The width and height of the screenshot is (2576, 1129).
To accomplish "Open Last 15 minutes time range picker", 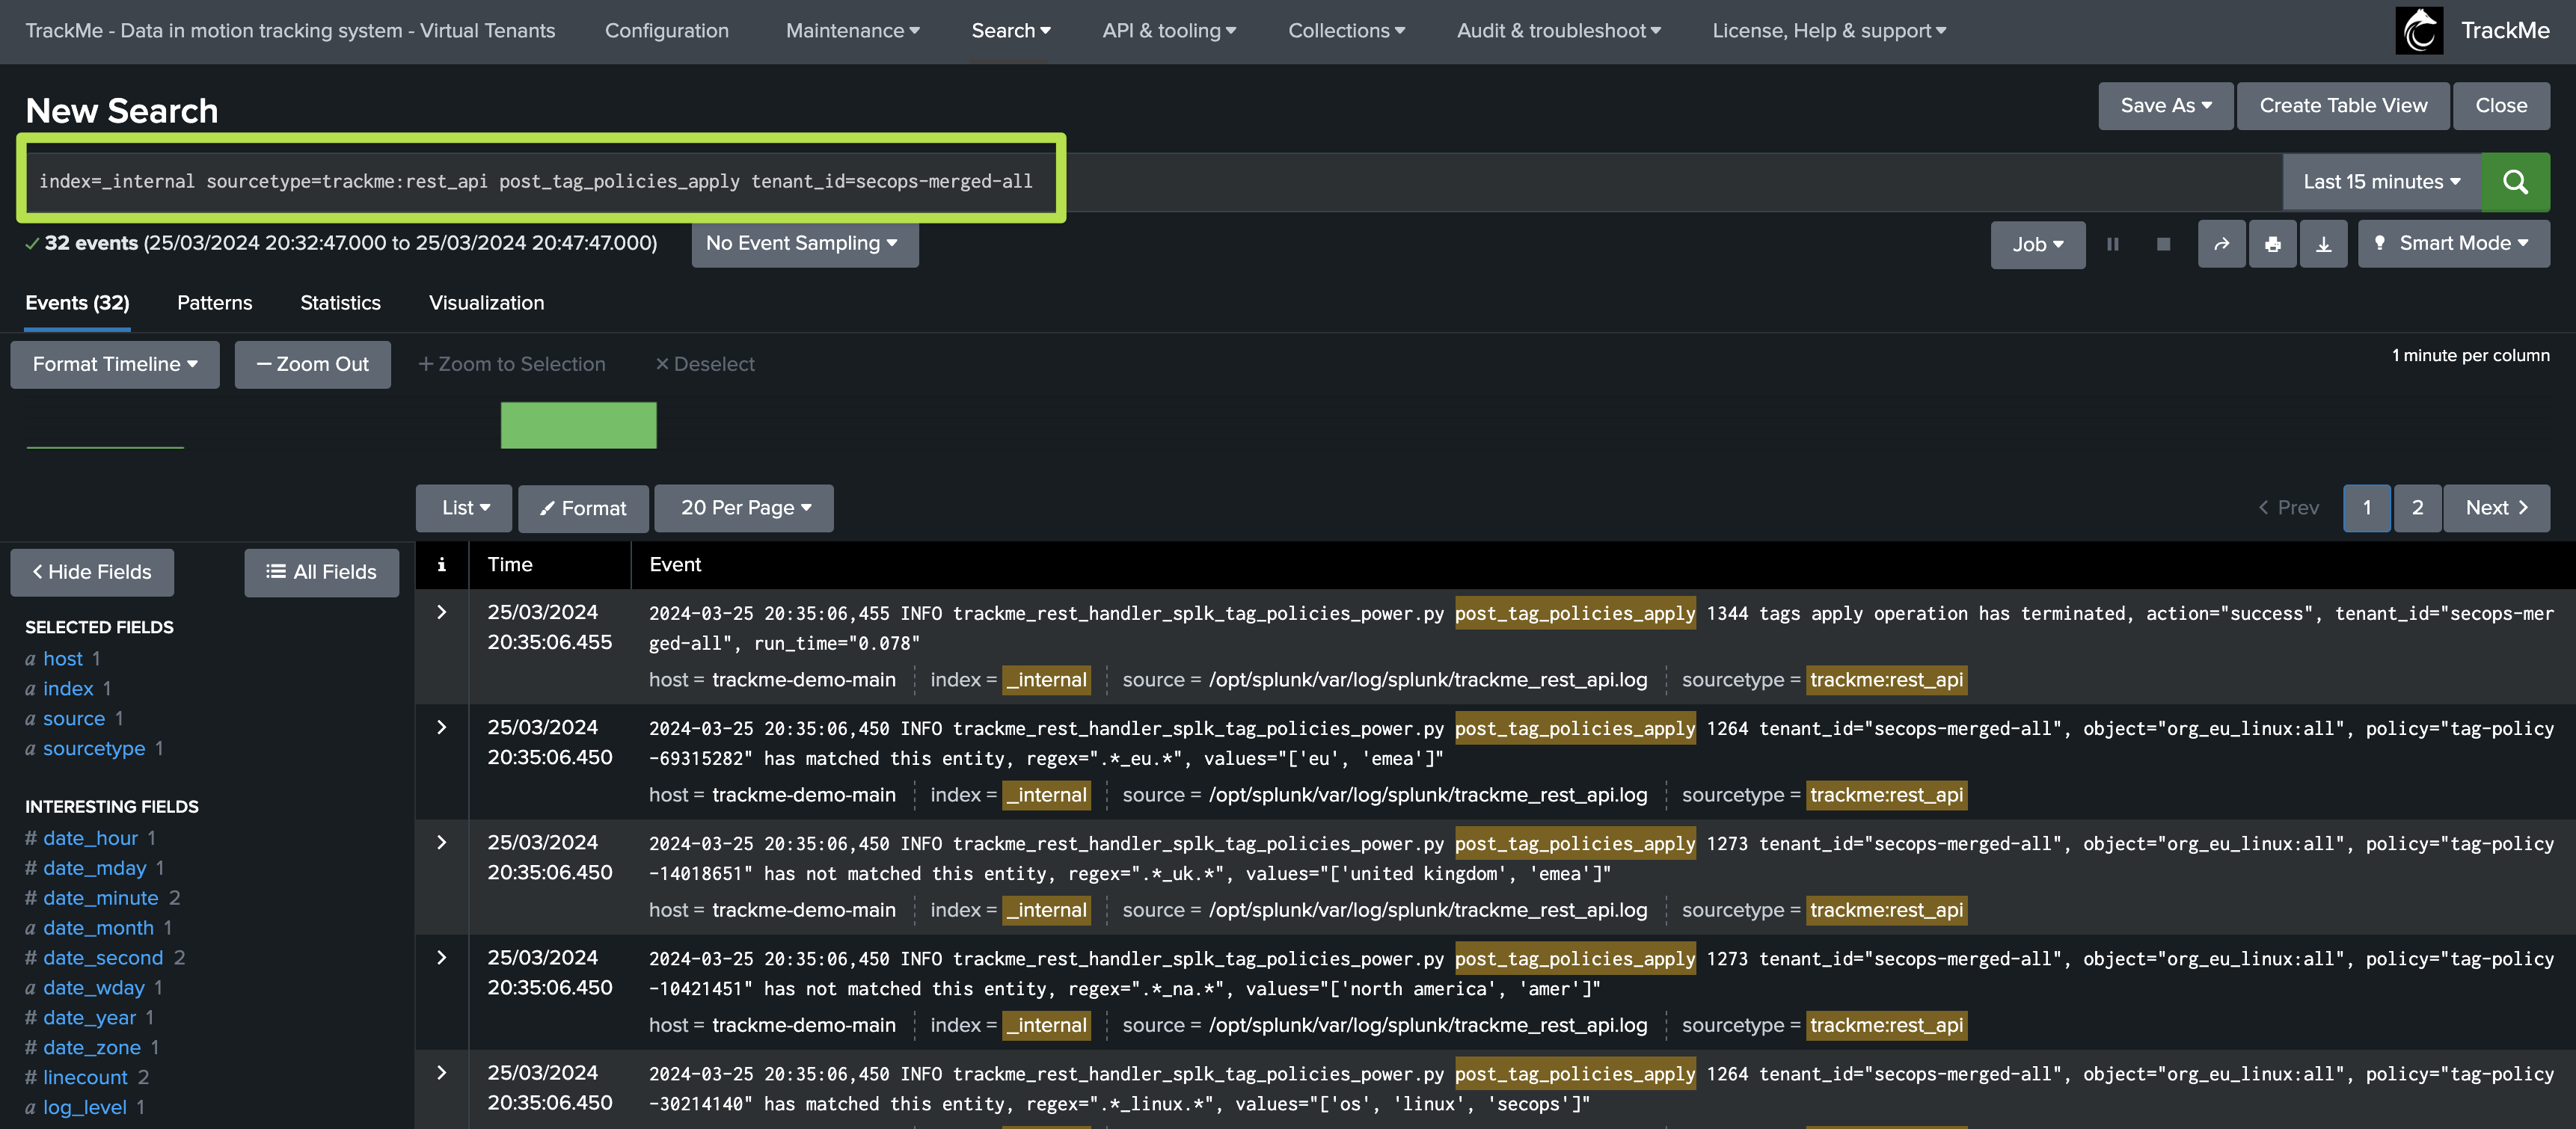I will [x=2381, y=182].
